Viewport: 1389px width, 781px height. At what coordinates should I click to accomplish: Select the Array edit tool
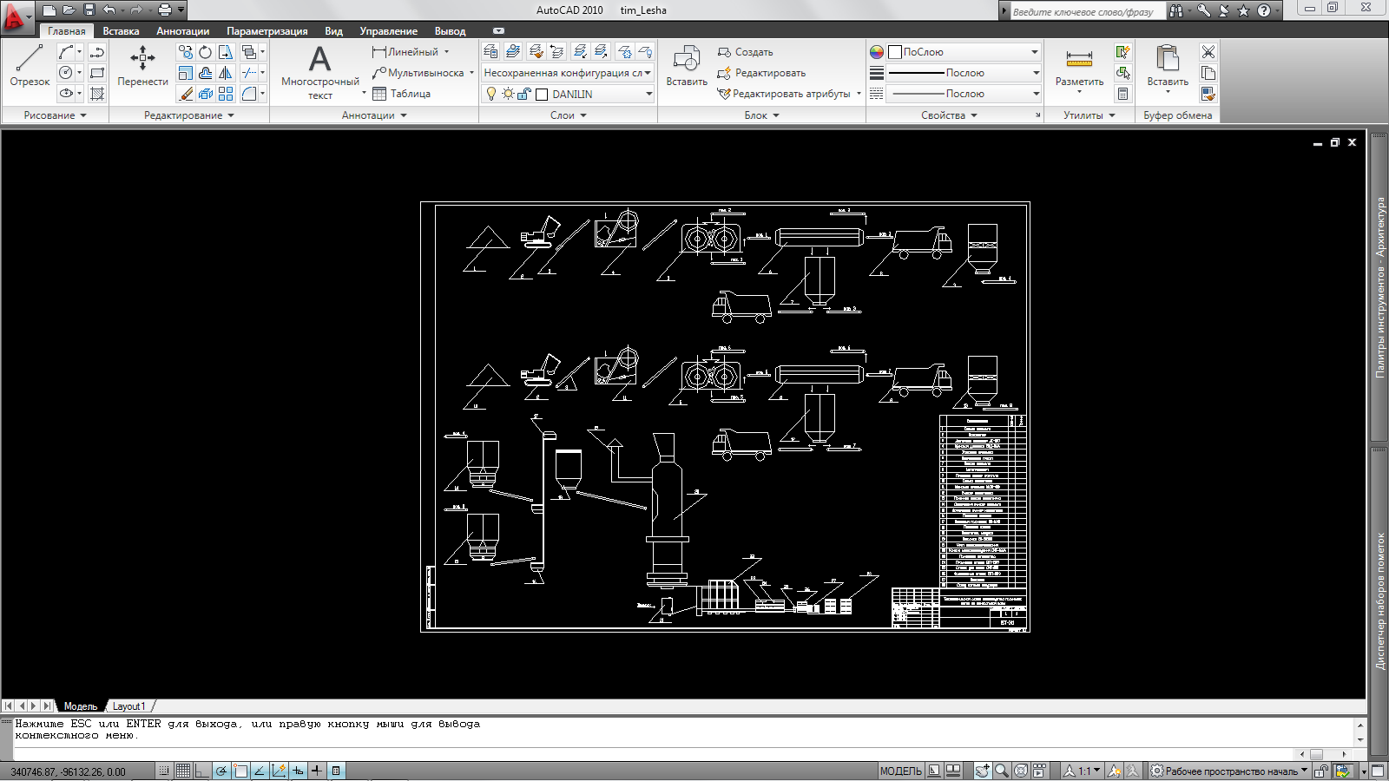[x=226, y=94]
